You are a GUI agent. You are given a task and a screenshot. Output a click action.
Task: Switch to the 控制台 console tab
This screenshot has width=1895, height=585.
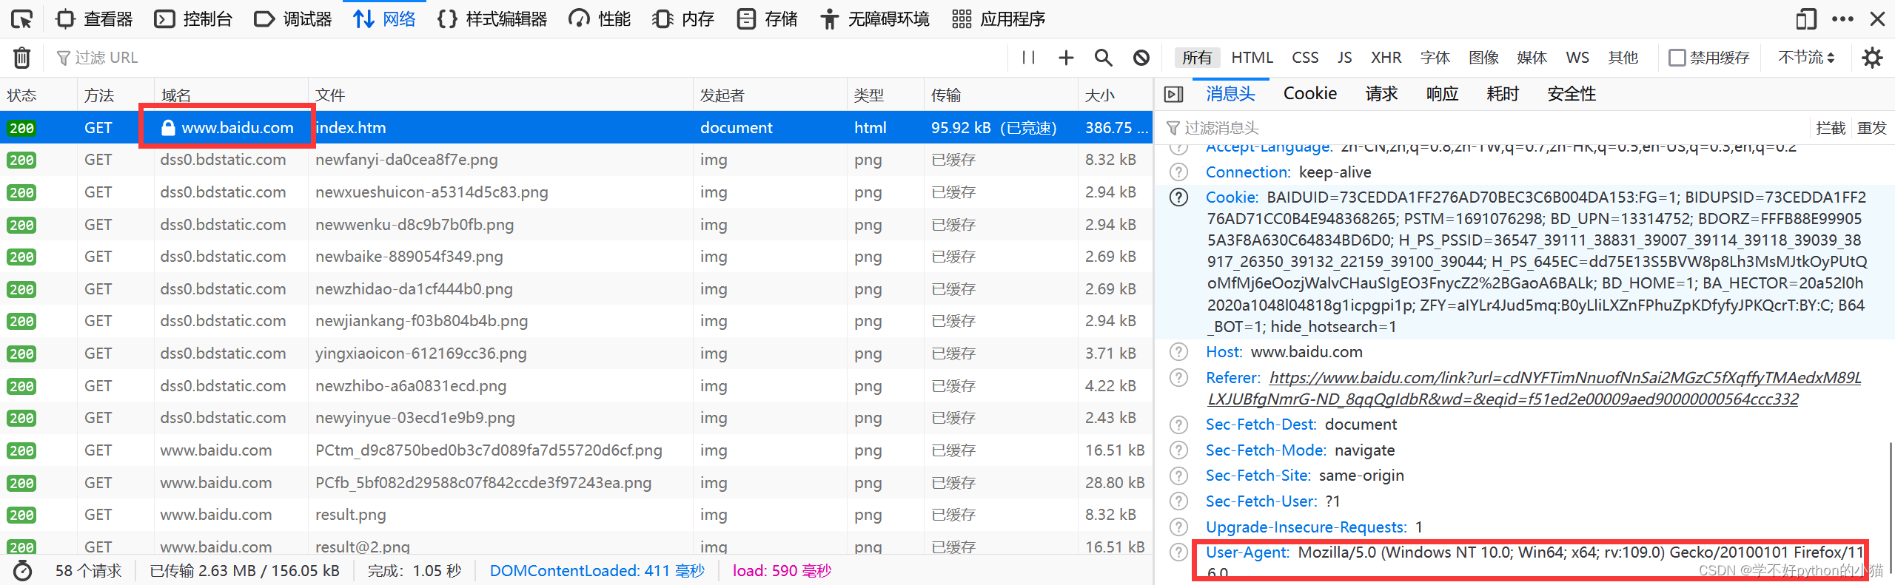click(x=193, y=19)
